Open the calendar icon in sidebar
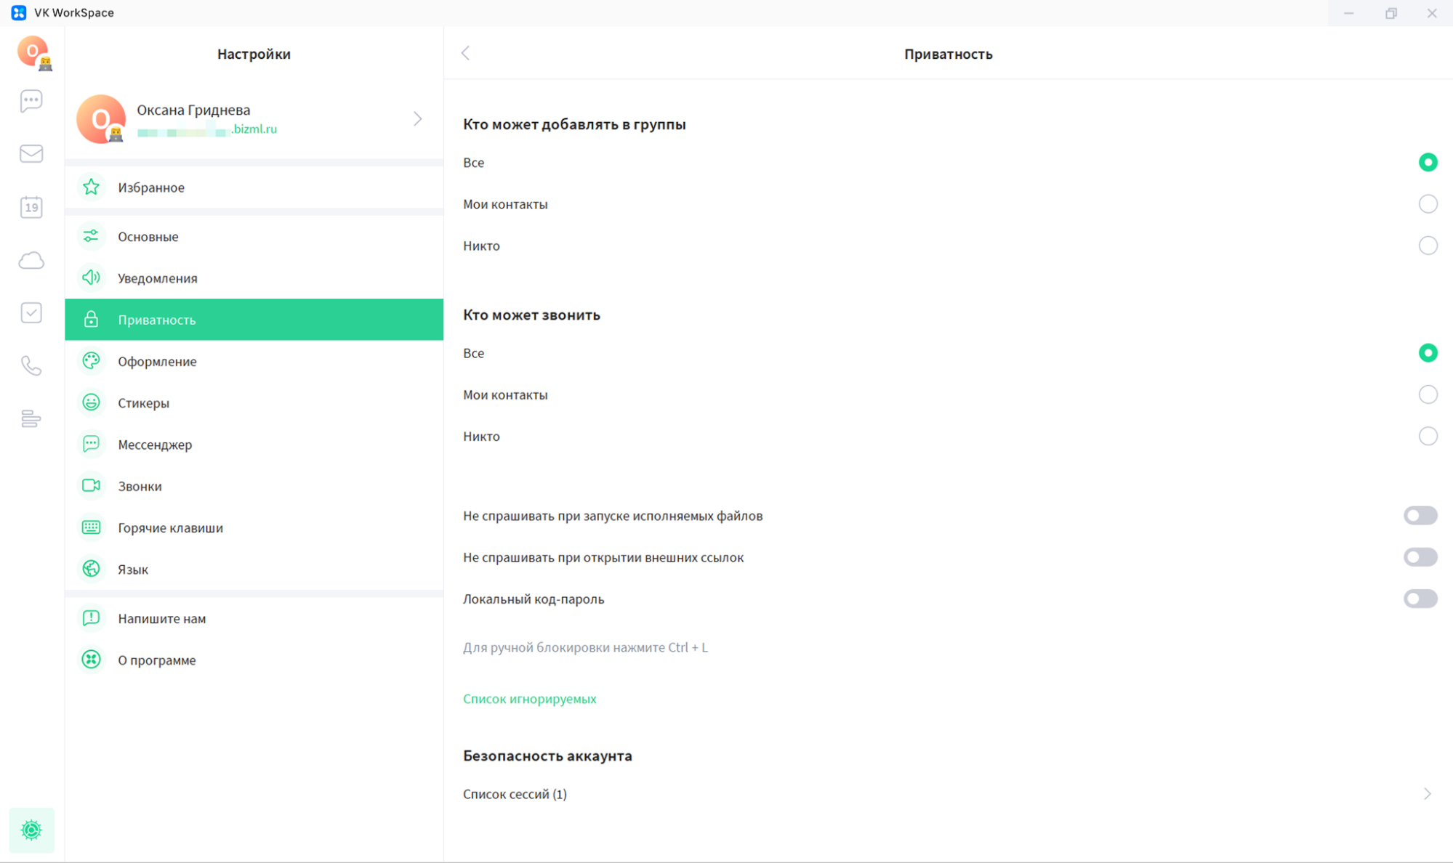Viewport: 1453px width, 863px height. coord(31,207)
